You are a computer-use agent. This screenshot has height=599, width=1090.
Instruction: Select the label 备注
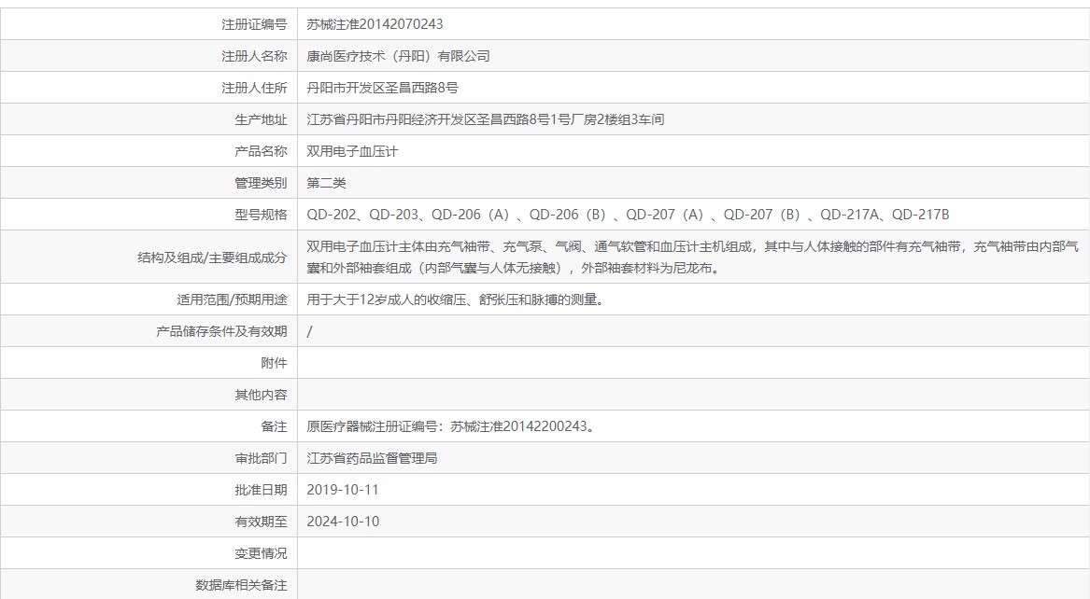point(274,427)
